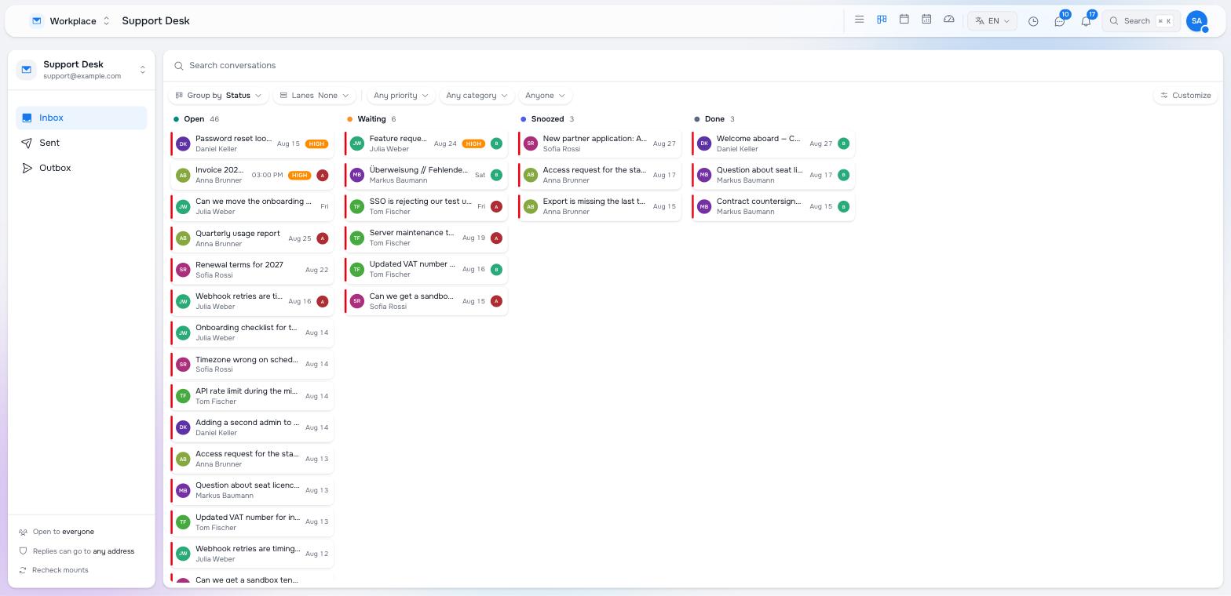Click assignee A badge on Invoice card
Screen dimensions: 1231x596
(322, 175)
